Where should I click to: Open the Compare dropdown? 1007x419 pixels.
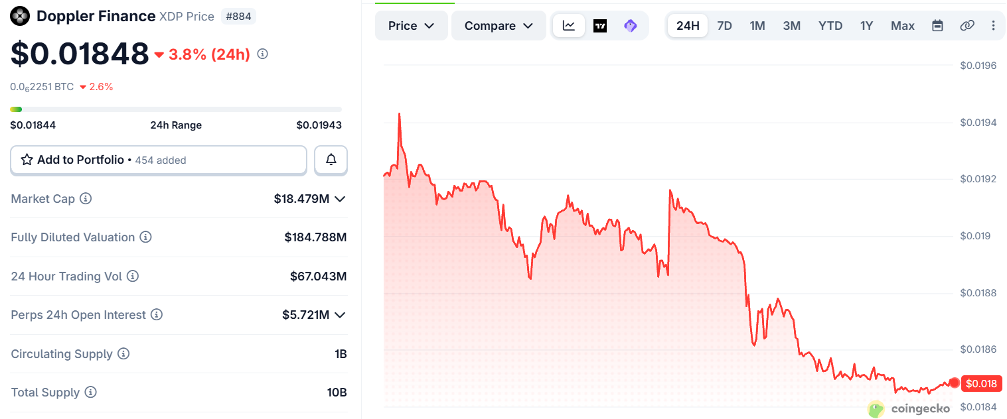point(499,26)
